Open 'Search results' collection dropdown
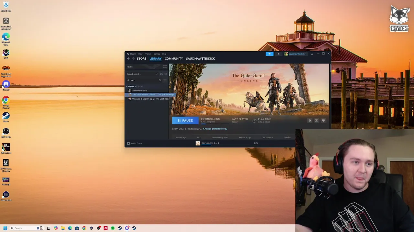 pos(142,74)
